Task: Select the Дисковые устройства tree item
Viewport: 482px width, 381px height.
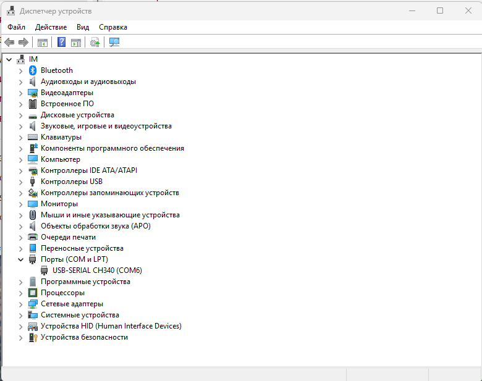Action: click(77, 115)
